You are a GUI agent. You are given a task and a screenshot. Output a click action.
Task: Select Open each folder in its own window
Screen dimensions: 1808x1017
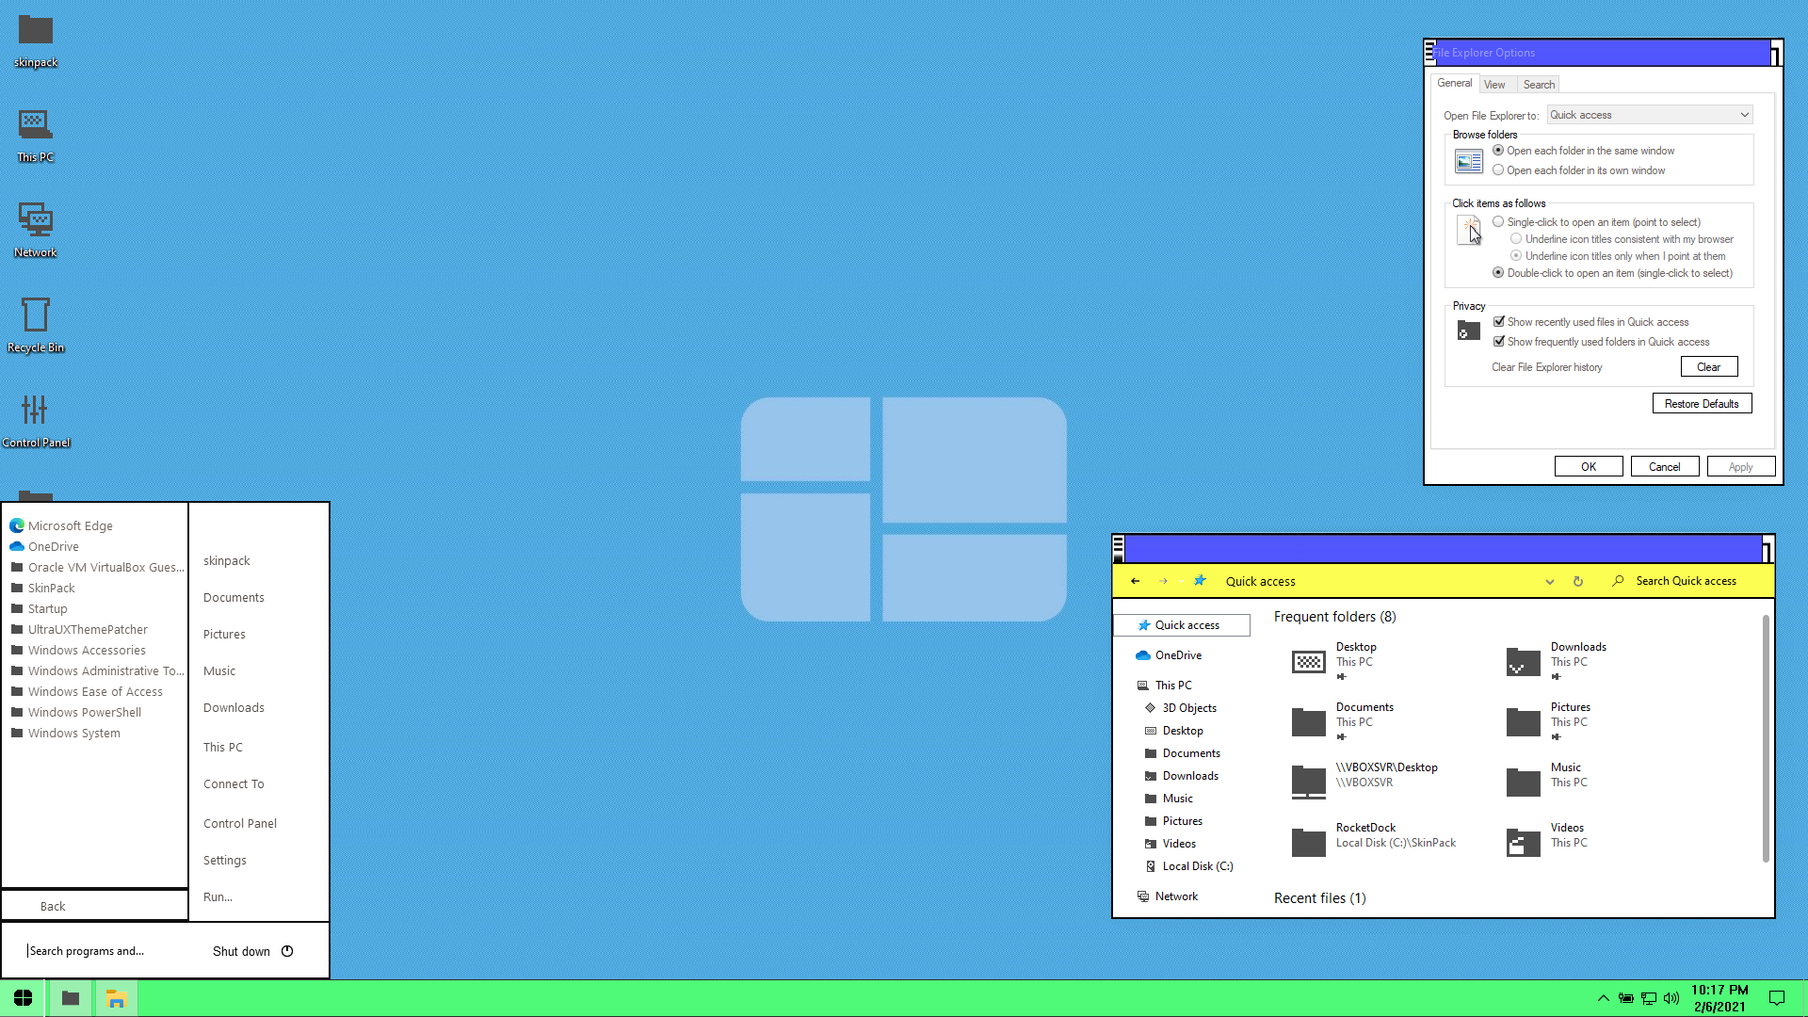1498,170
